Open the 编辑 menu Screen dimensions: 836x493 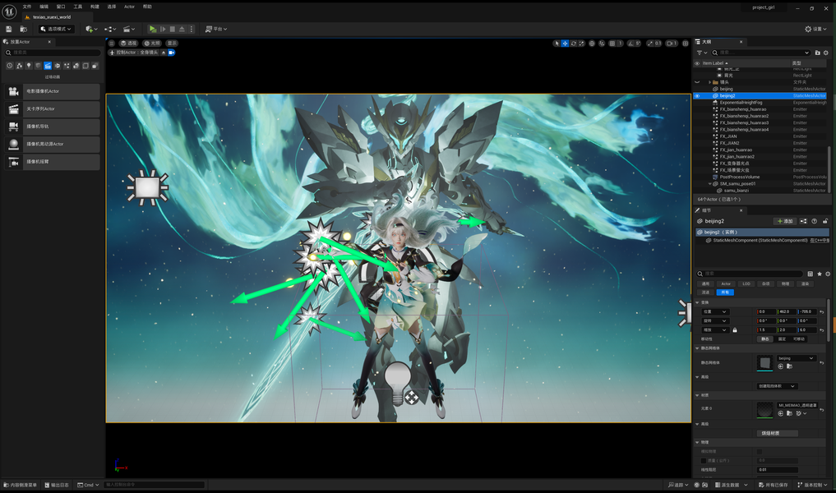44,7
